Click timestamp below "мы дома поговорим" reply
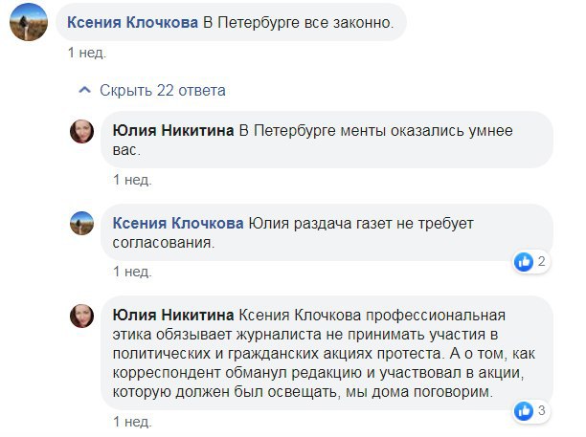586x437 pixels. pos(132,421)
